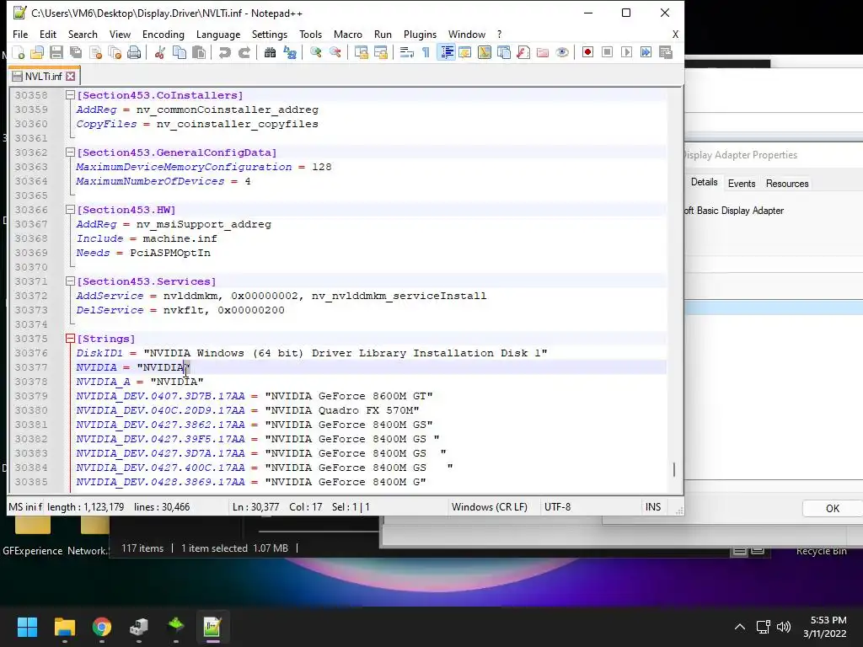The width and height of the screenshot is (863, 647).
Task: Click the Close All toolbar icon
Action: pos(115,52)
